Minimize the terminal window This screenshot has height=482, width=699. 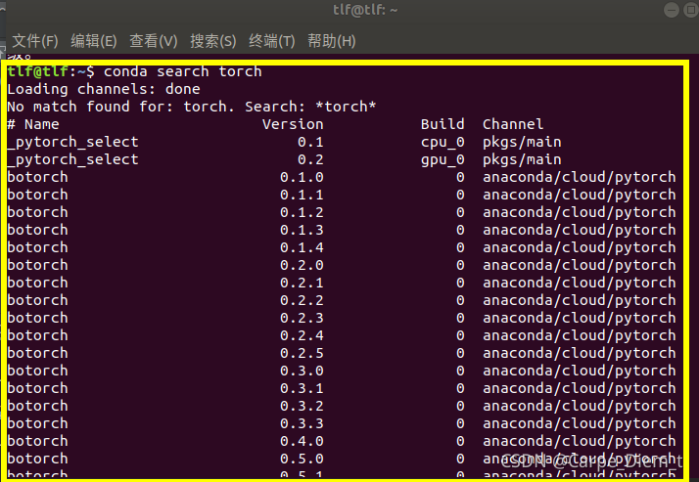point(671,10)
